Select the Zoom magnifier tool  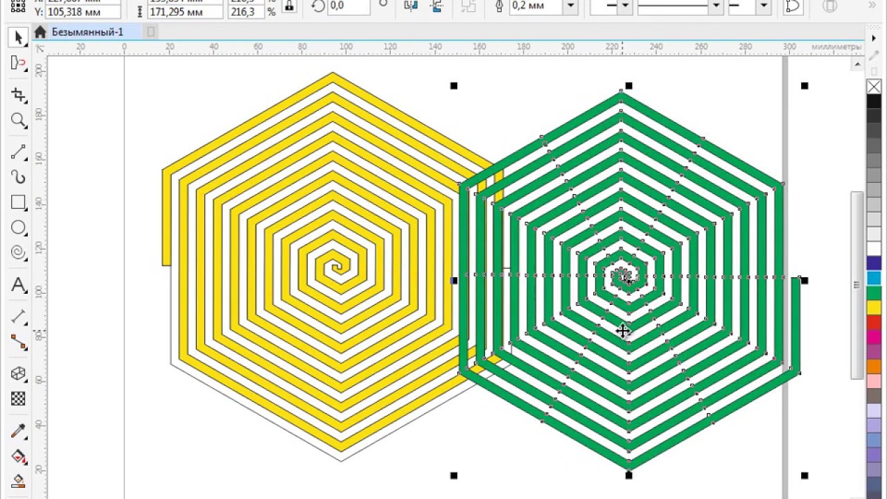point(19,121)
